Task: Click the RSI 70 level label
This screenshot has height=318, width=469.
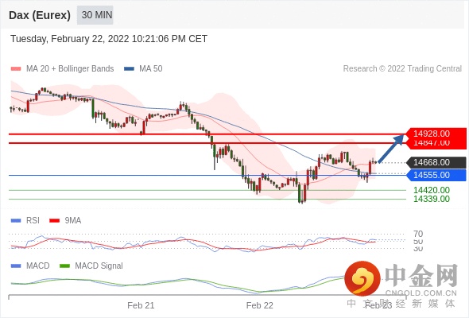Action: pyautogui.click(x=418, y=234)
